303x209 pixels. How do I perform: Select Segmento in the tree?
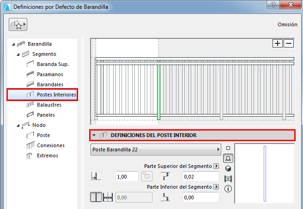[x=44, y=54]
